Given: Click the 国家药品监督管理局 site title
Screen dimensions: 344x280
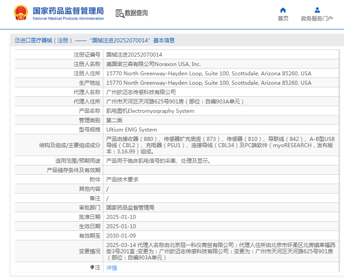Looking at the screenshot, I should (x=68, y=10).
